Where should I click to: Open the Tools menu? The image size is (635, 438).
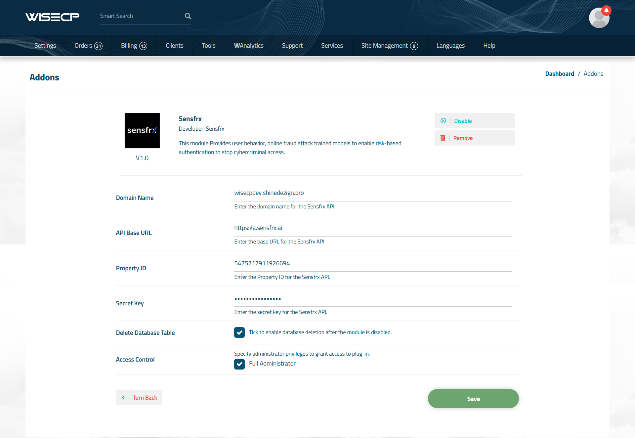208,46
